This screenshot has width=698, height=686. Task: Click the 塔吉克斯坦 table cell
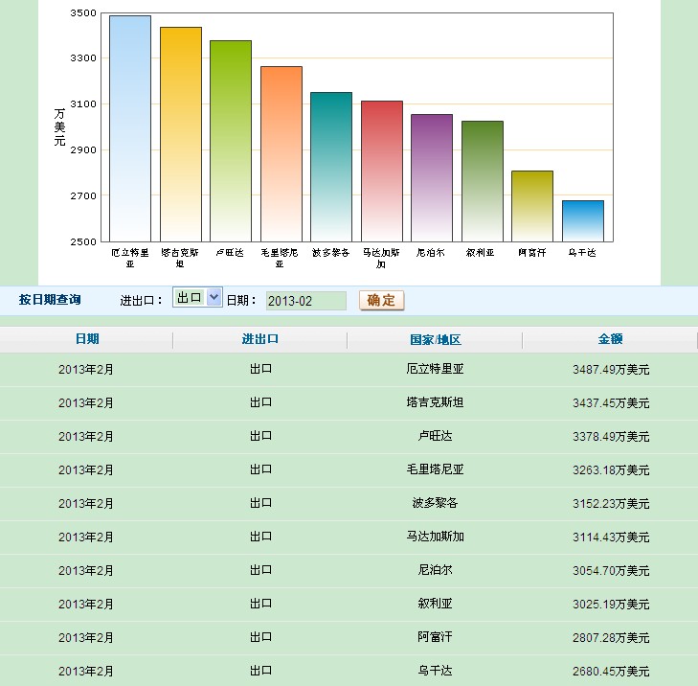click(x=435, y=402)
